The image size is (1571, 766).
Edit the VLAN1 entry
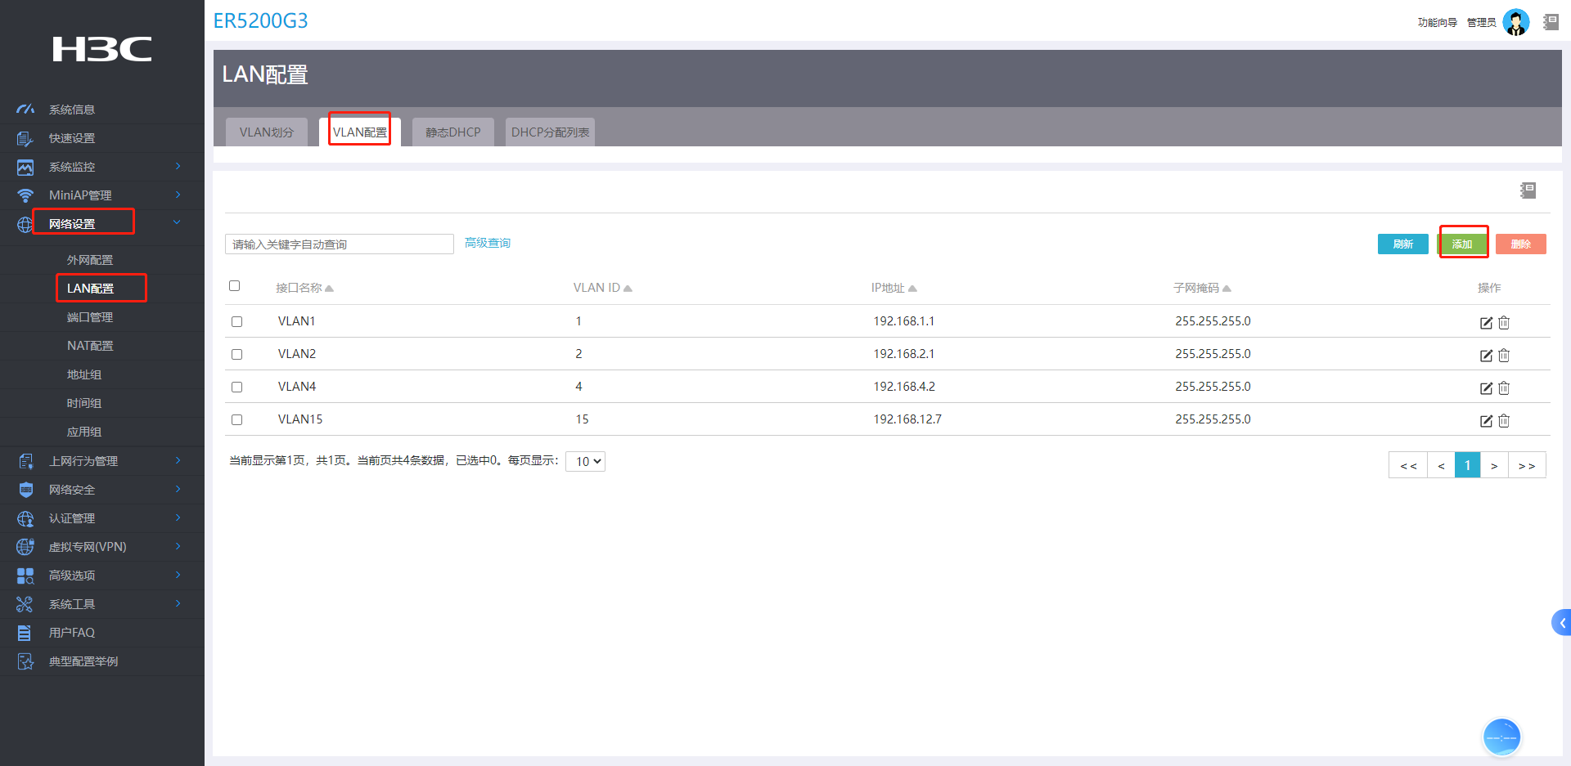pyautogui.click(x=1486, y=322)
